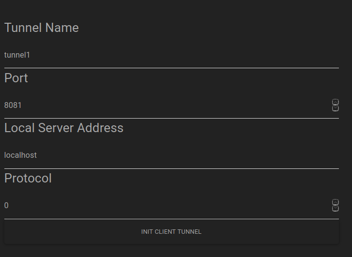Click into the Port number field
Screen dimensions: 352x257
pyautogui.click(x=145, y=105)
